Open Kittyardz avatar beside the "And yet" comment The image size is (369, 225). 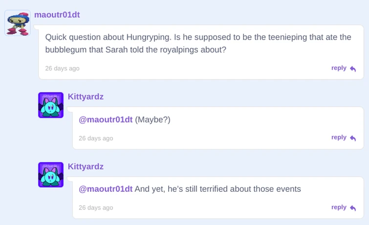51,175
